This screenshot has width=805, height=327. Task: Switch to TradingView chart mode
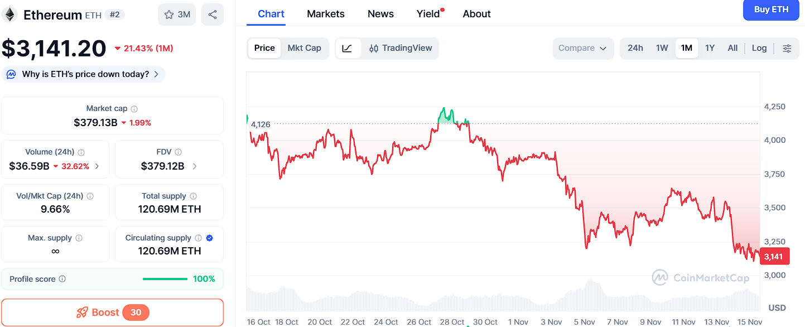[401, 49]
